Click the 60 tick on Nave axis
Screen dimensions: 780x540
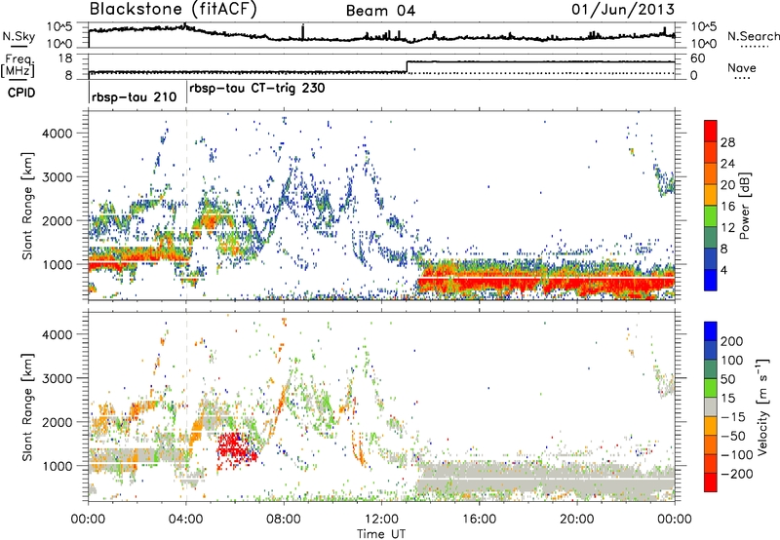(x=698, y=58)
